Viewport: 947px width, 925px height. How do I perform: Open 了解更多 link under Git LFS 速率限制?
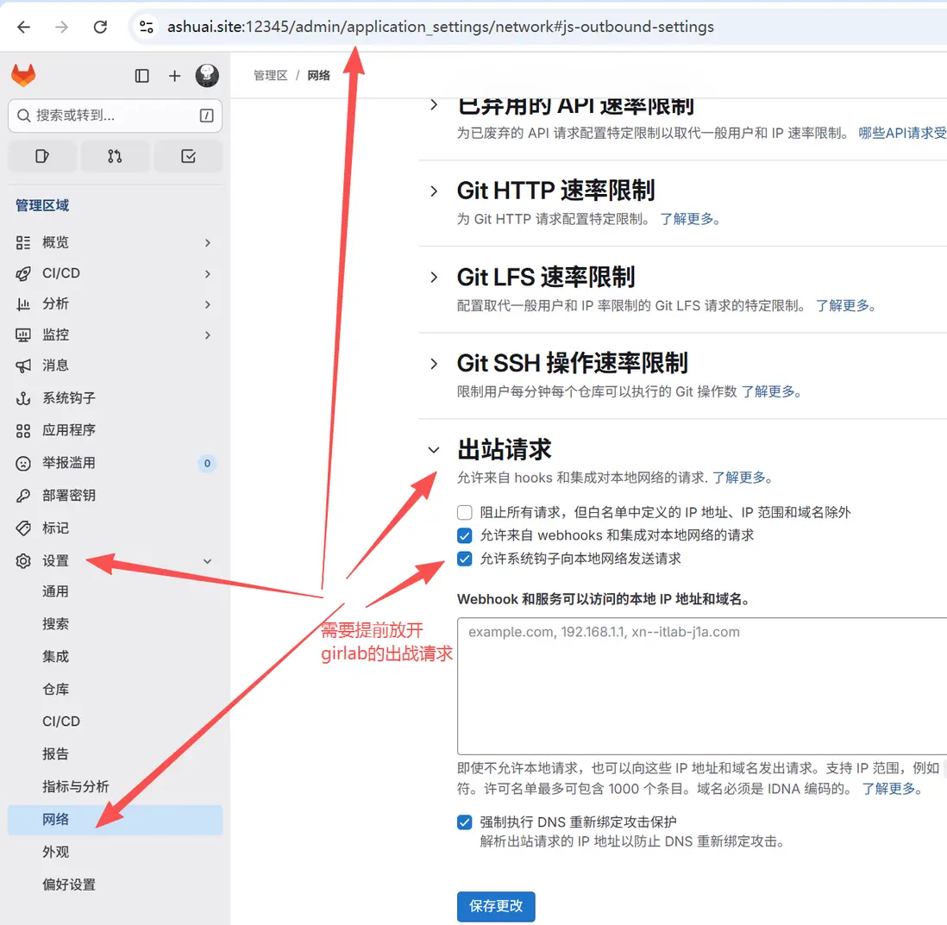click(x=847, y=305)
